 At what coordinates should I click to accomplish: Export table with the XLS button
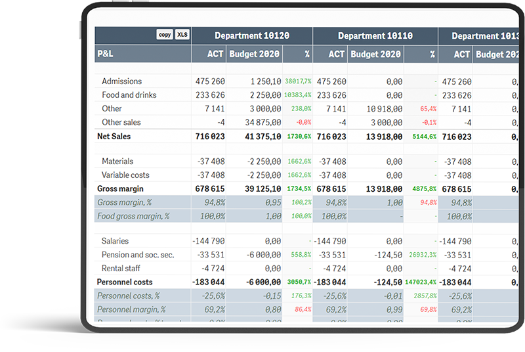(182, 35)
